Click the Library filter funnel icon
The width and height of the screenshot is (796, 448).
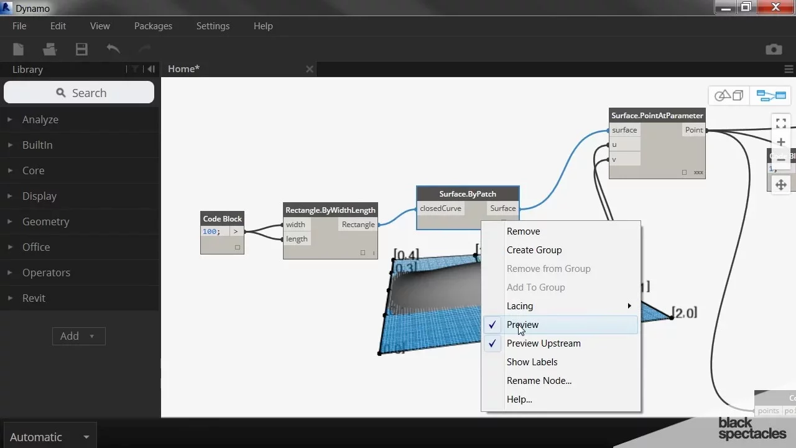(x=134, y=69)
